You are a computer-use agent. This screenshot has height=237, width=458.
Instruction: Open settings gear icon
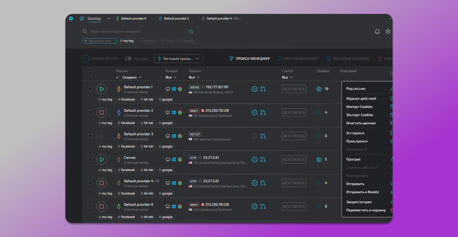point(388,32)
